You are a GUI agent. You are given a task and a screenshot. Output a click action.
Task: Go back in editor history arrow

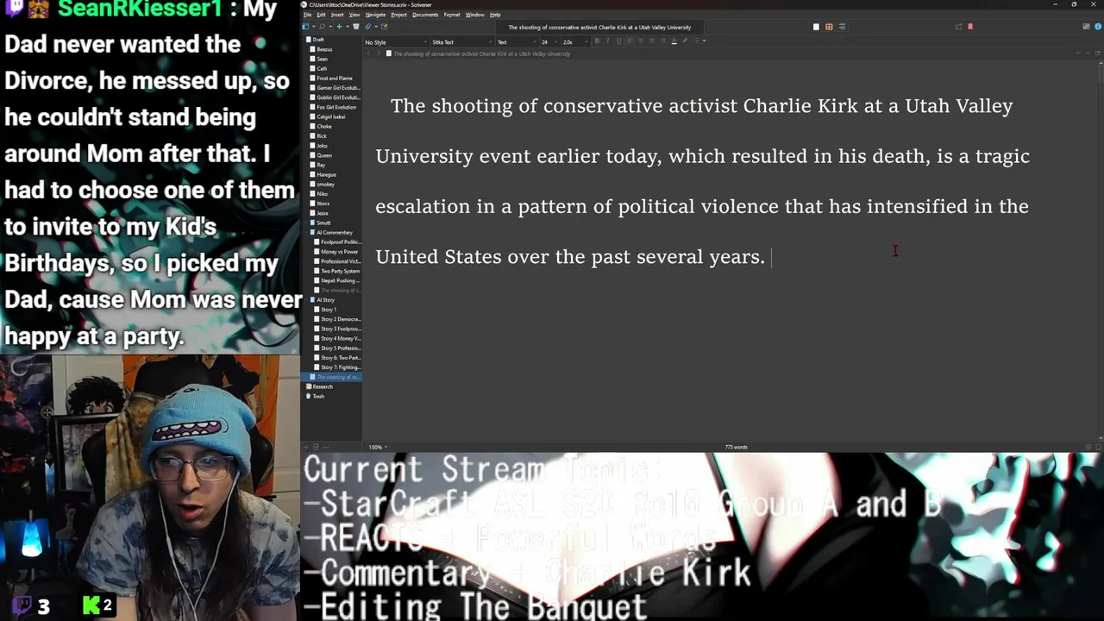(369, 53)
